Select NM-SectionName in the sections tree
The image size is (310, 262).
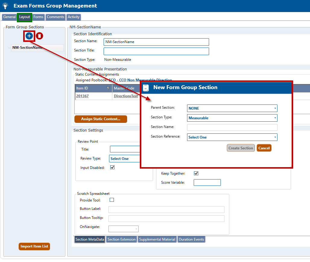pos(27,48)
